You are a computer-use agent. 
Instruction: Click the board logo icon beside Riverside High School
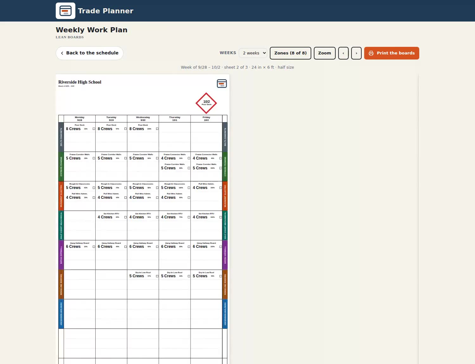tap(222, 84)
